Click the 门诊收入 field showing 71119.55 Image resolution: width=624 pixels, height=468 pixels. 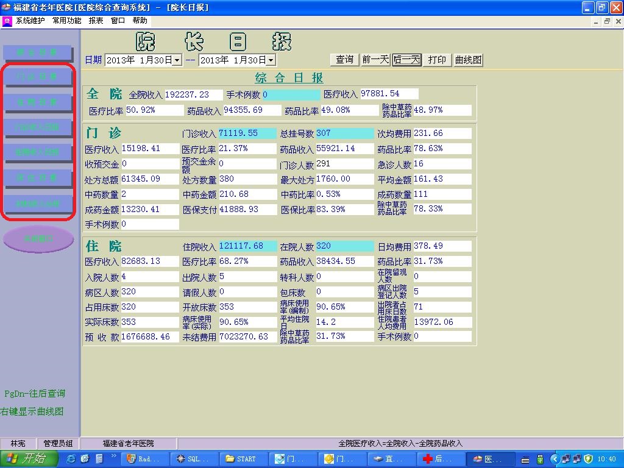click(x=247, y=133)
